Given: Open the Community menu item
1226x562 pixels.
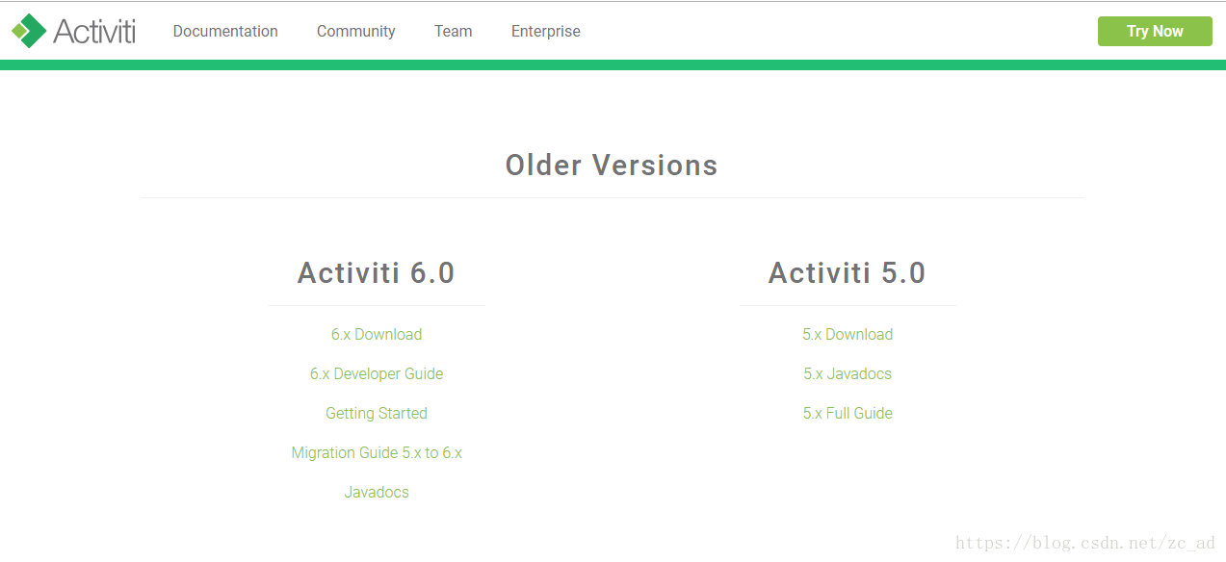Looking at the screenshot, I should [356, 31].
